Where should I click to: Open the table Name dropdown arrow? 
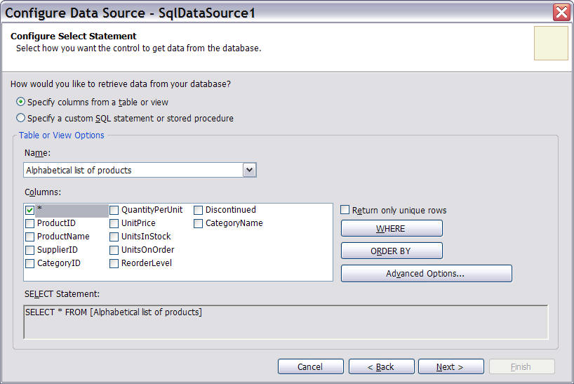249,170
